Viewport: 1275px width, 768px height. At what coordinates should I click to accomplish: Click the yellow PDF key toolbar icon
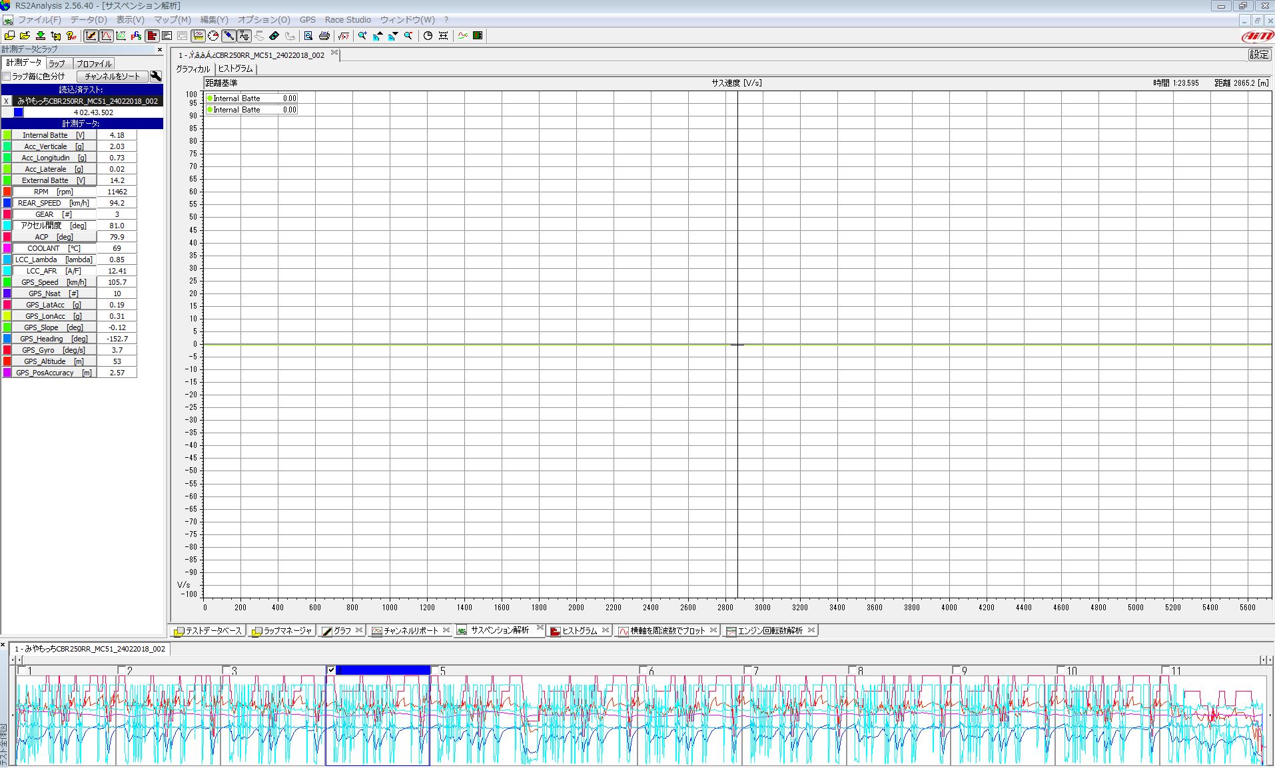tap(71, 36)
